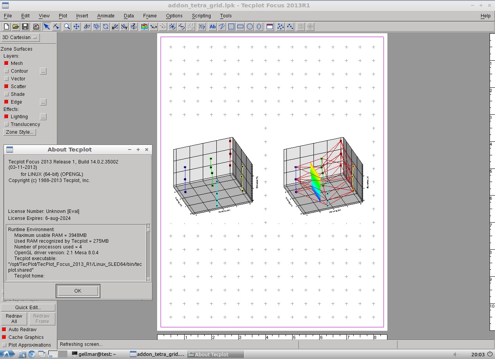This screenshot has width=495, height=359.
Task: Select the square drawing tool
Action: tap(231, 27)
